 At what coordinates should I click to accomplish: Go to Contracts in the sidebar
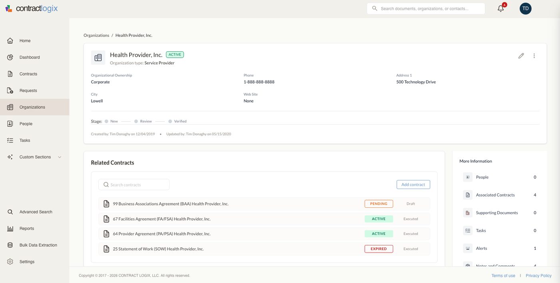click(34, 74)
